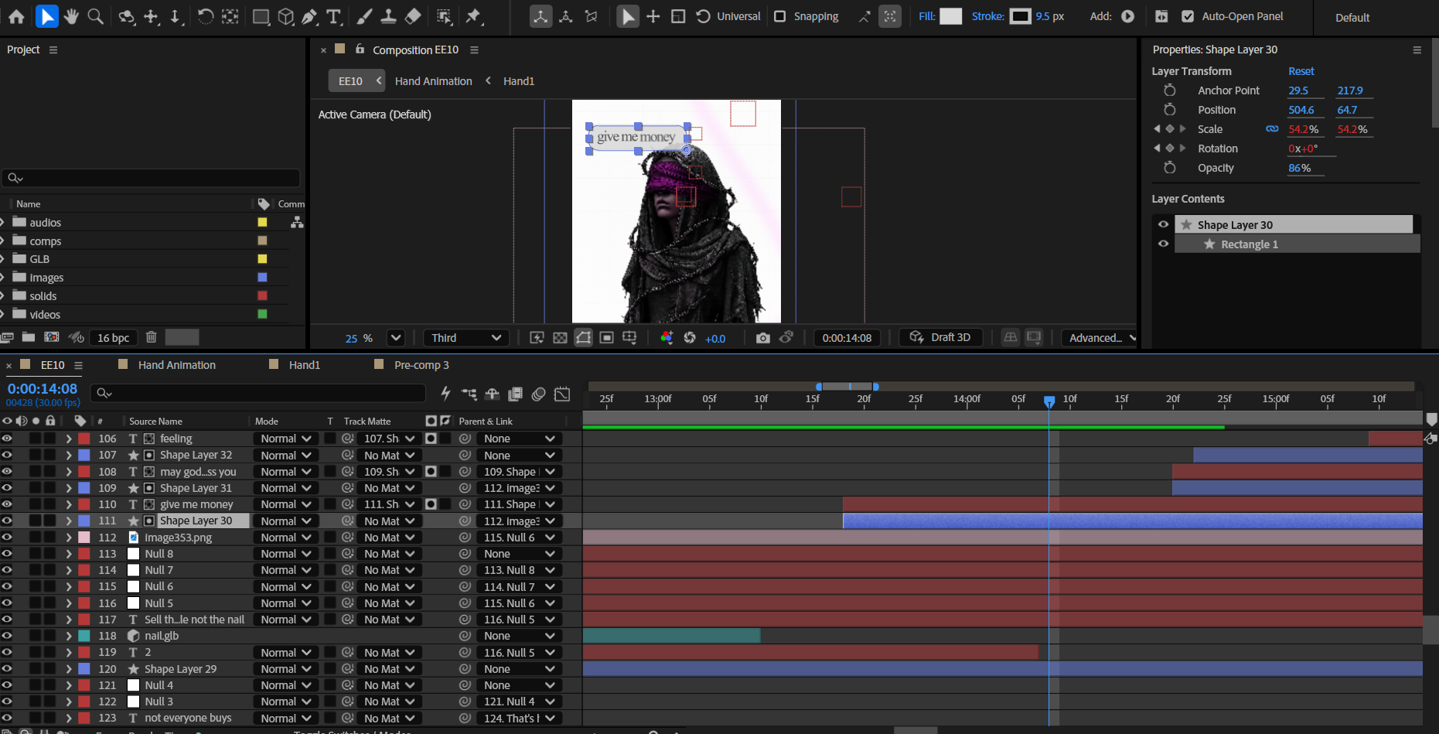Toggle the Snapping checkbox

(x=780, y=16)
